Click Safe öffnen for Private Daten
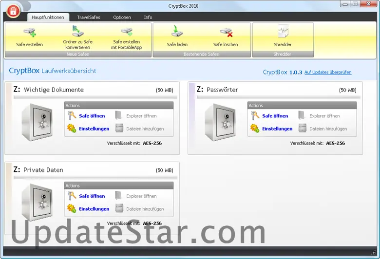Screen dimensions: 380x259 coord(92,196)
